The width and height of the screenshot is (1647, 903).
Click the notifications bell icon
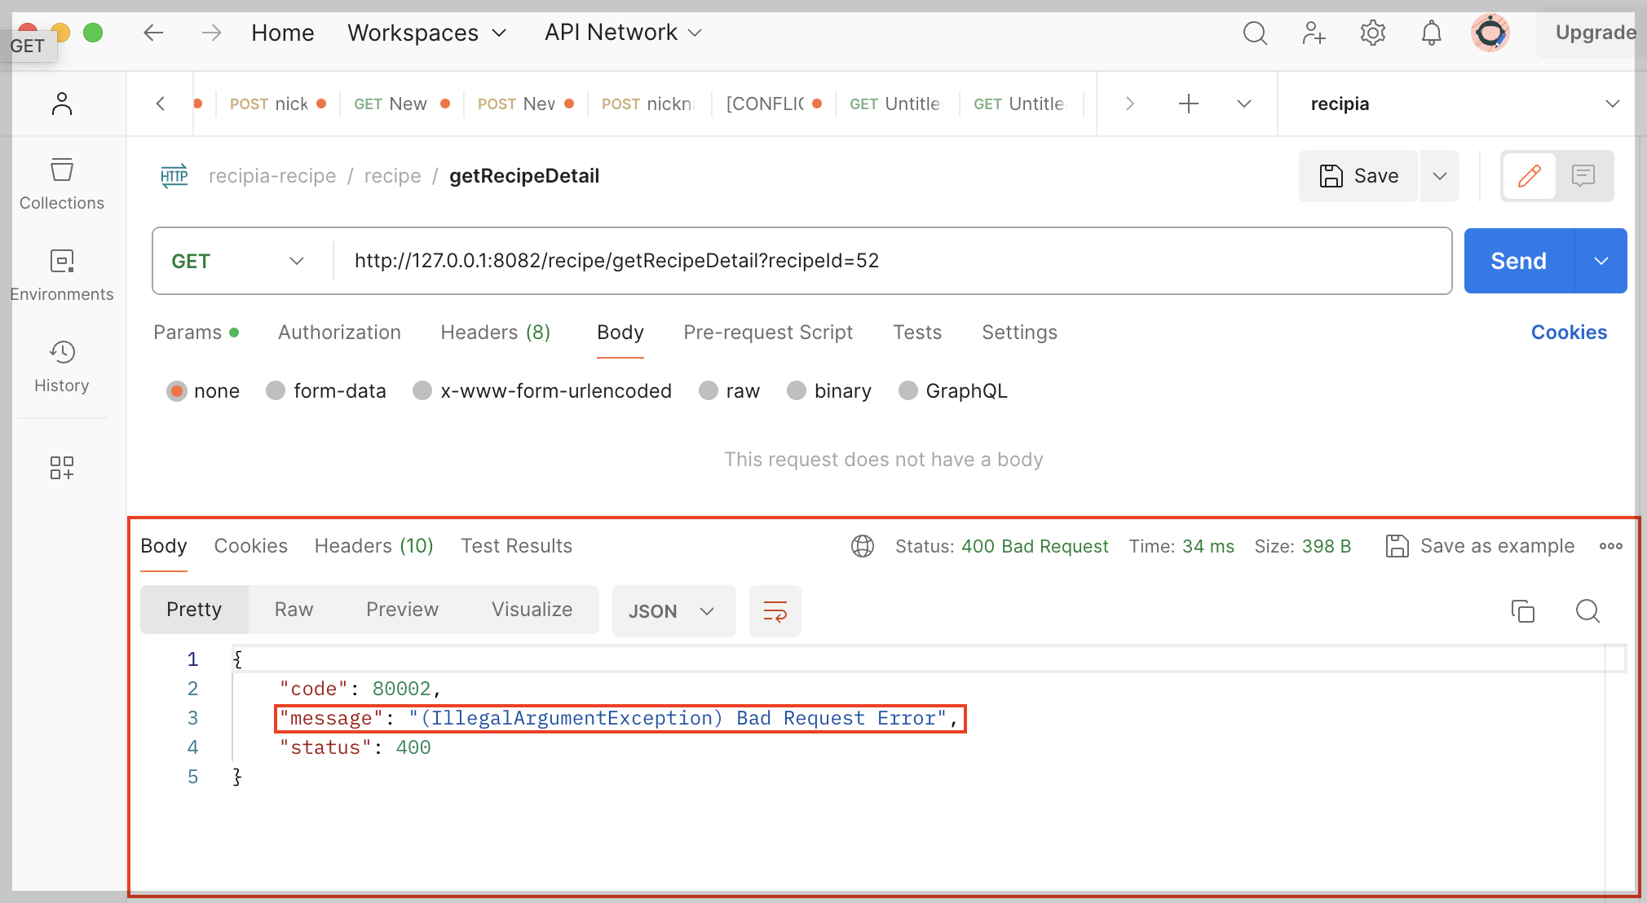[1431, 33]
